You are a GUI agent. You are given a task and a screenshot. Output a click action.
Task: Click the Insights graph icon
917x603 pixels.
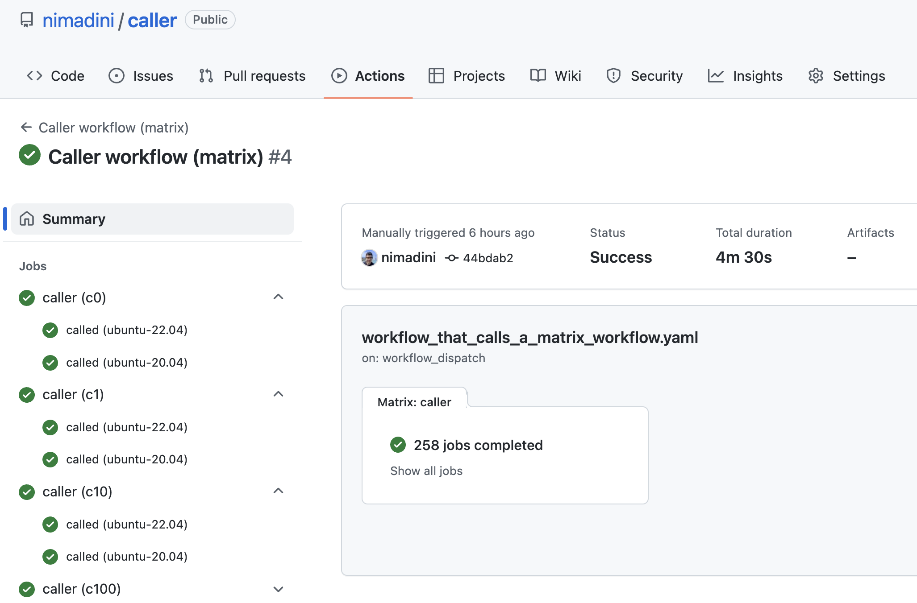tap(715, 76)
